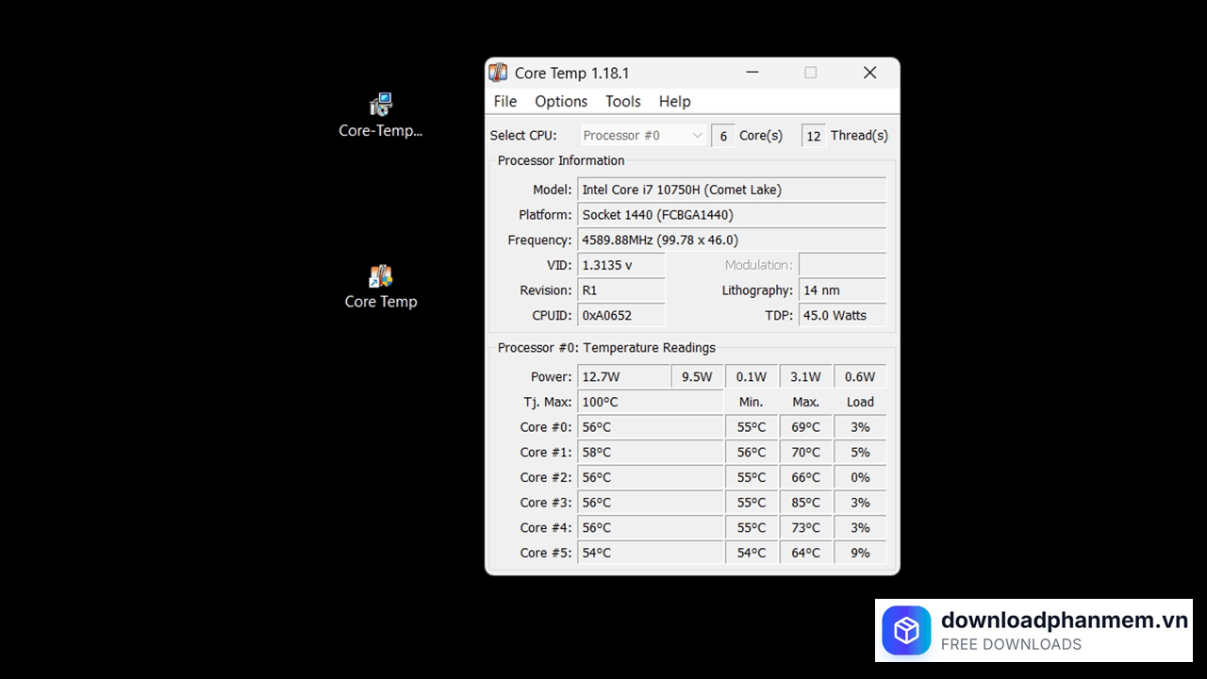Click the Core #0 temperature reading
1207x679 pixels.
650,426
